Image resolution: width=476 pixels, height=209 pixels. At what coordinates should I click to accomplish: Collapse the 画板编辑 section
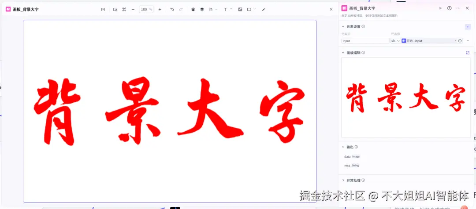pos(343,53)
